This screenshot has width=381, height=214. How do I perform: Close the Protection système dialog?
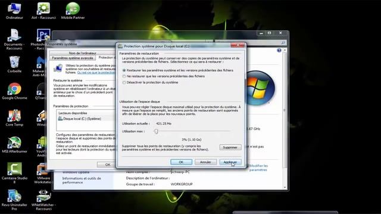click(238, 45)
